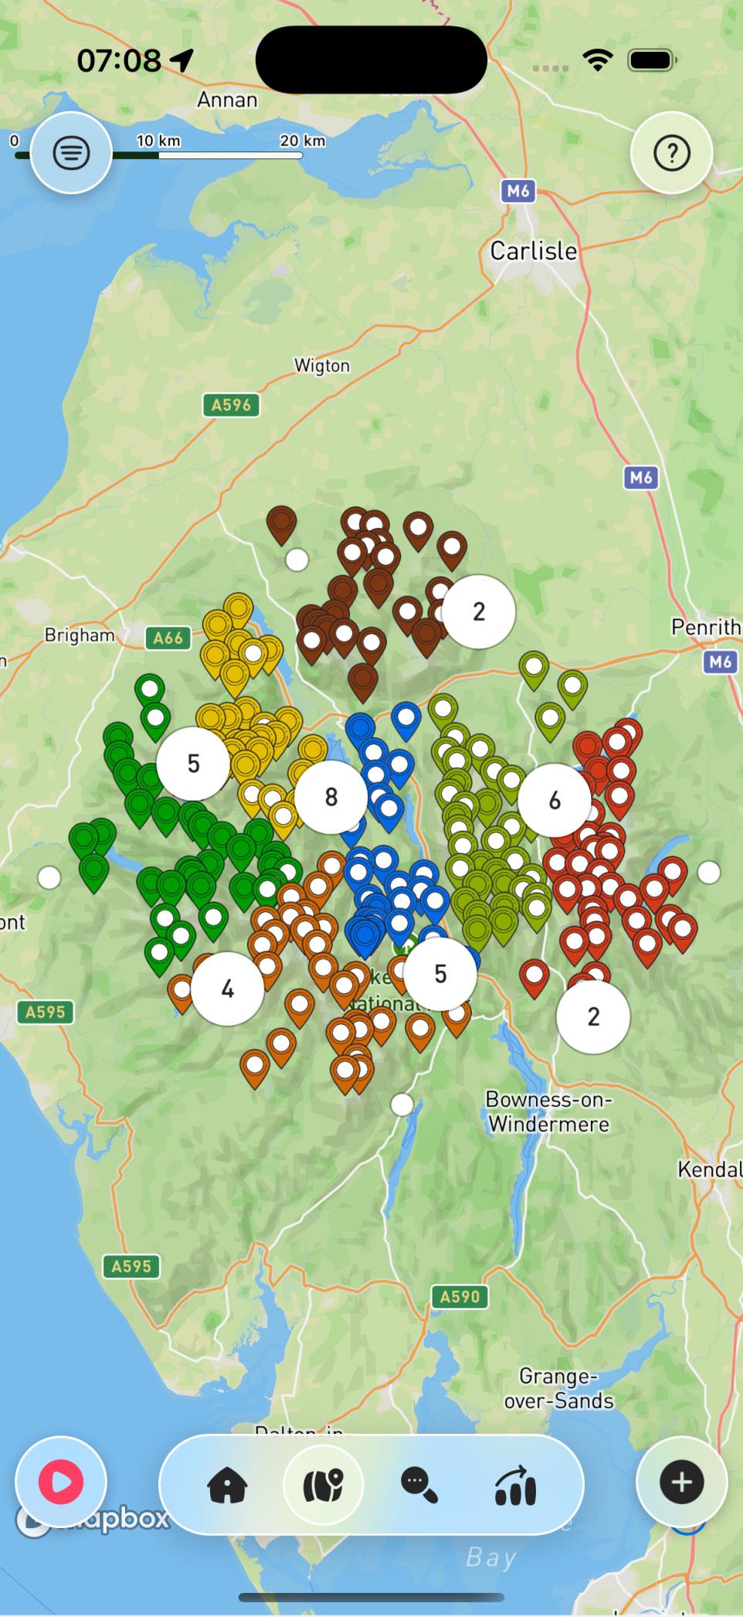Expand the 5 cluster near yellow markers
This screenshot has width=743, height=1617.
pyautogui.click(x=193, y=764)
